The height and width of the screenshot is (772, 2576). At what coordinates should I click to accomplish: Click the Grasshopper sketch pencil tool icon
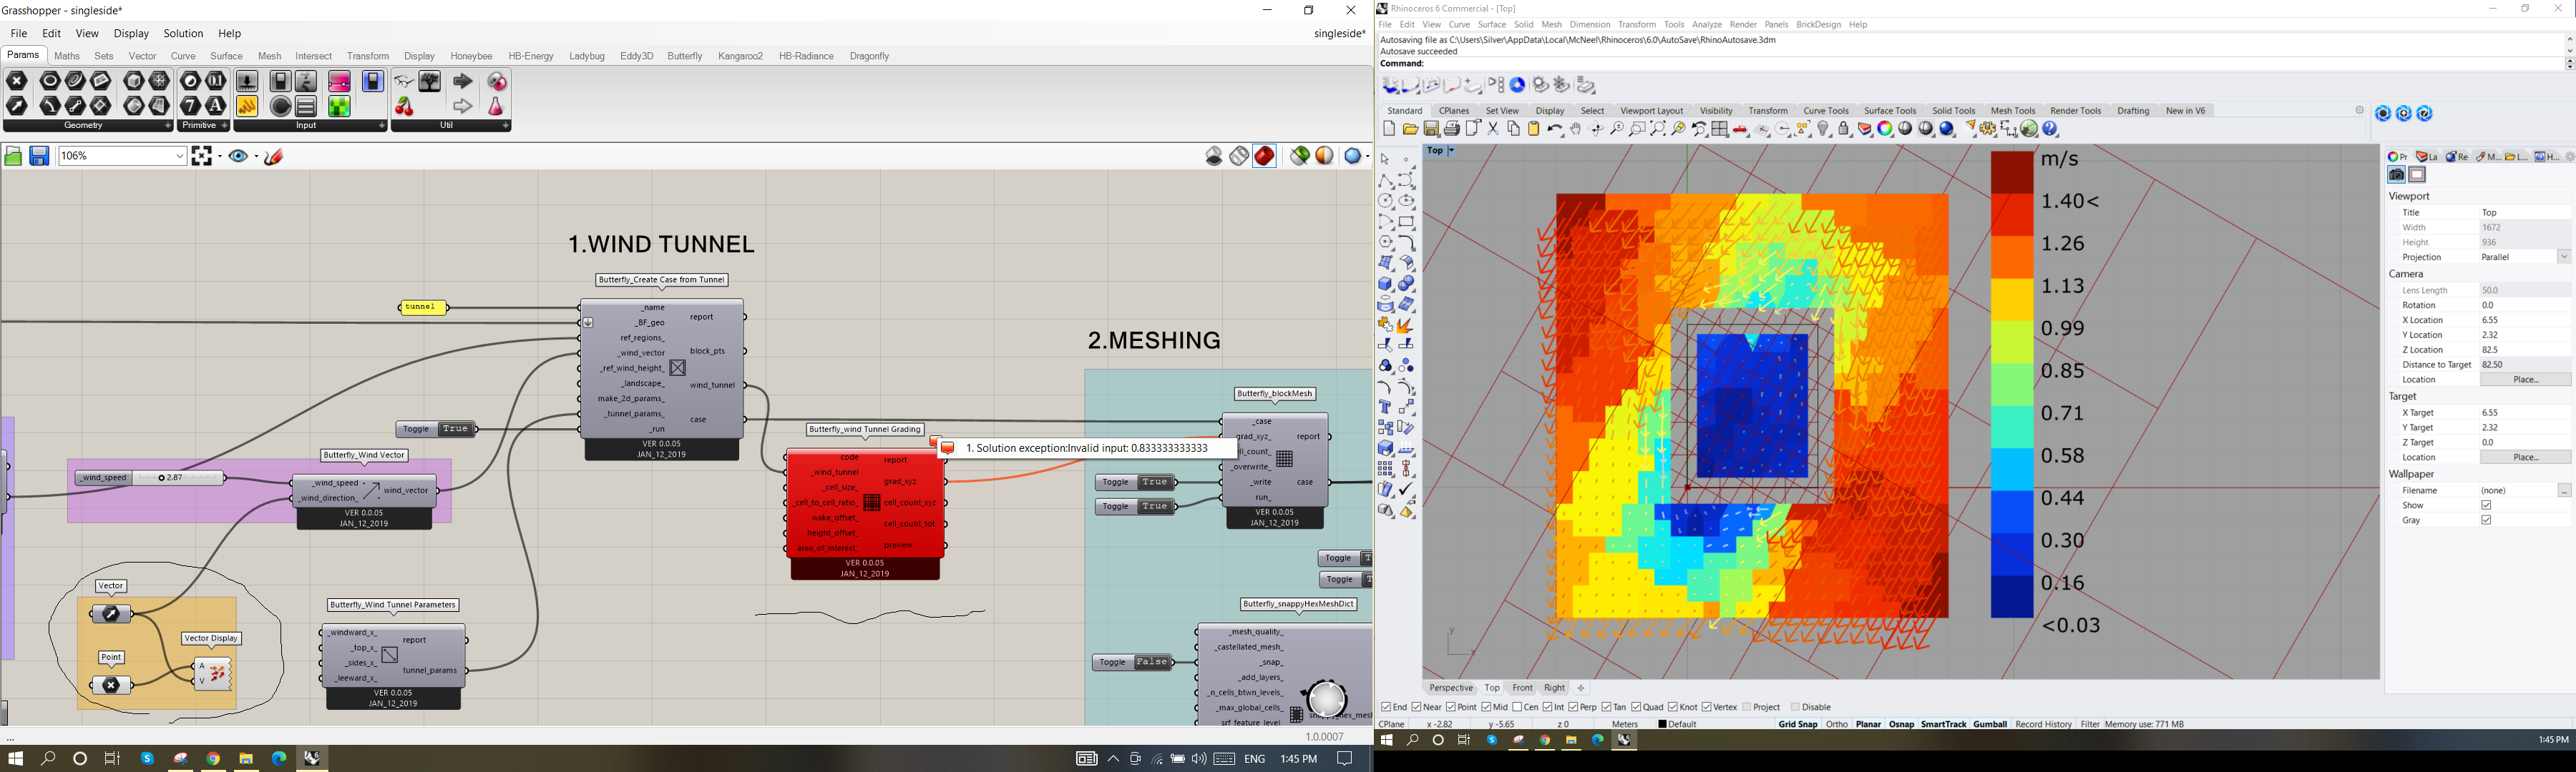[x=275, y=156]
